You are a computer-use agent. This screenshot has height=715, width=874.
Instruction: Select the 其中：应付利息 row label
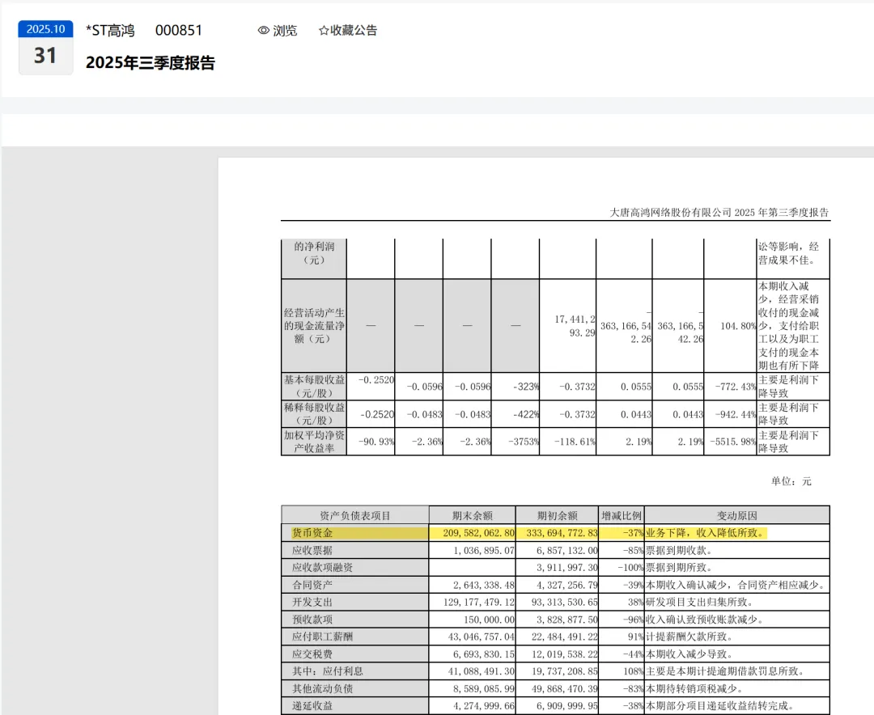328,671
